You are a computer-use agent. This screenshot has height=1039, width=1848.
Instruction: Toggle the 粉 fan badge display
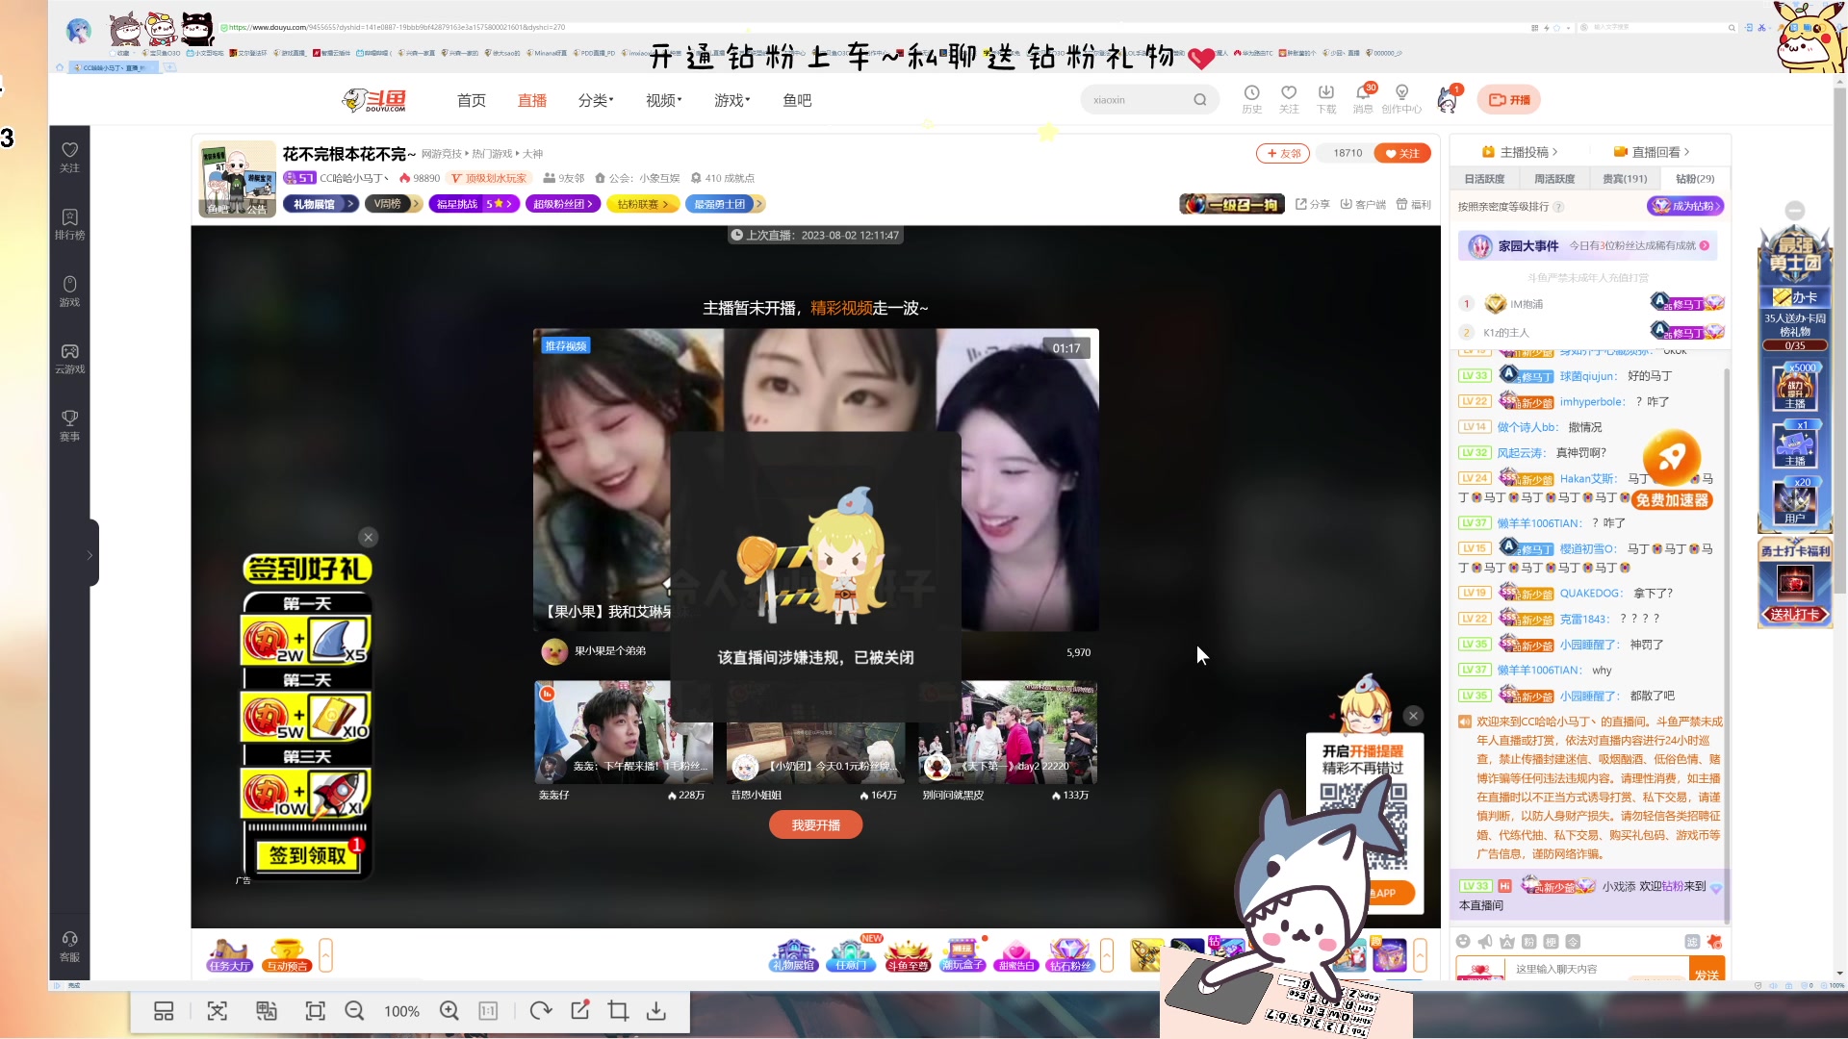[x=1529, y=942]
